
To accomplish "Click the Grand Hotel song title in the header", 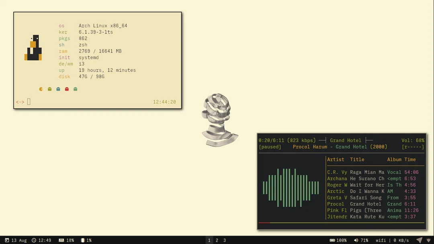I will click(346, 140).
